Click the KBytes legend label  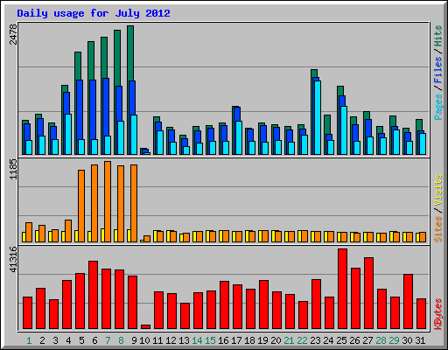438,314
